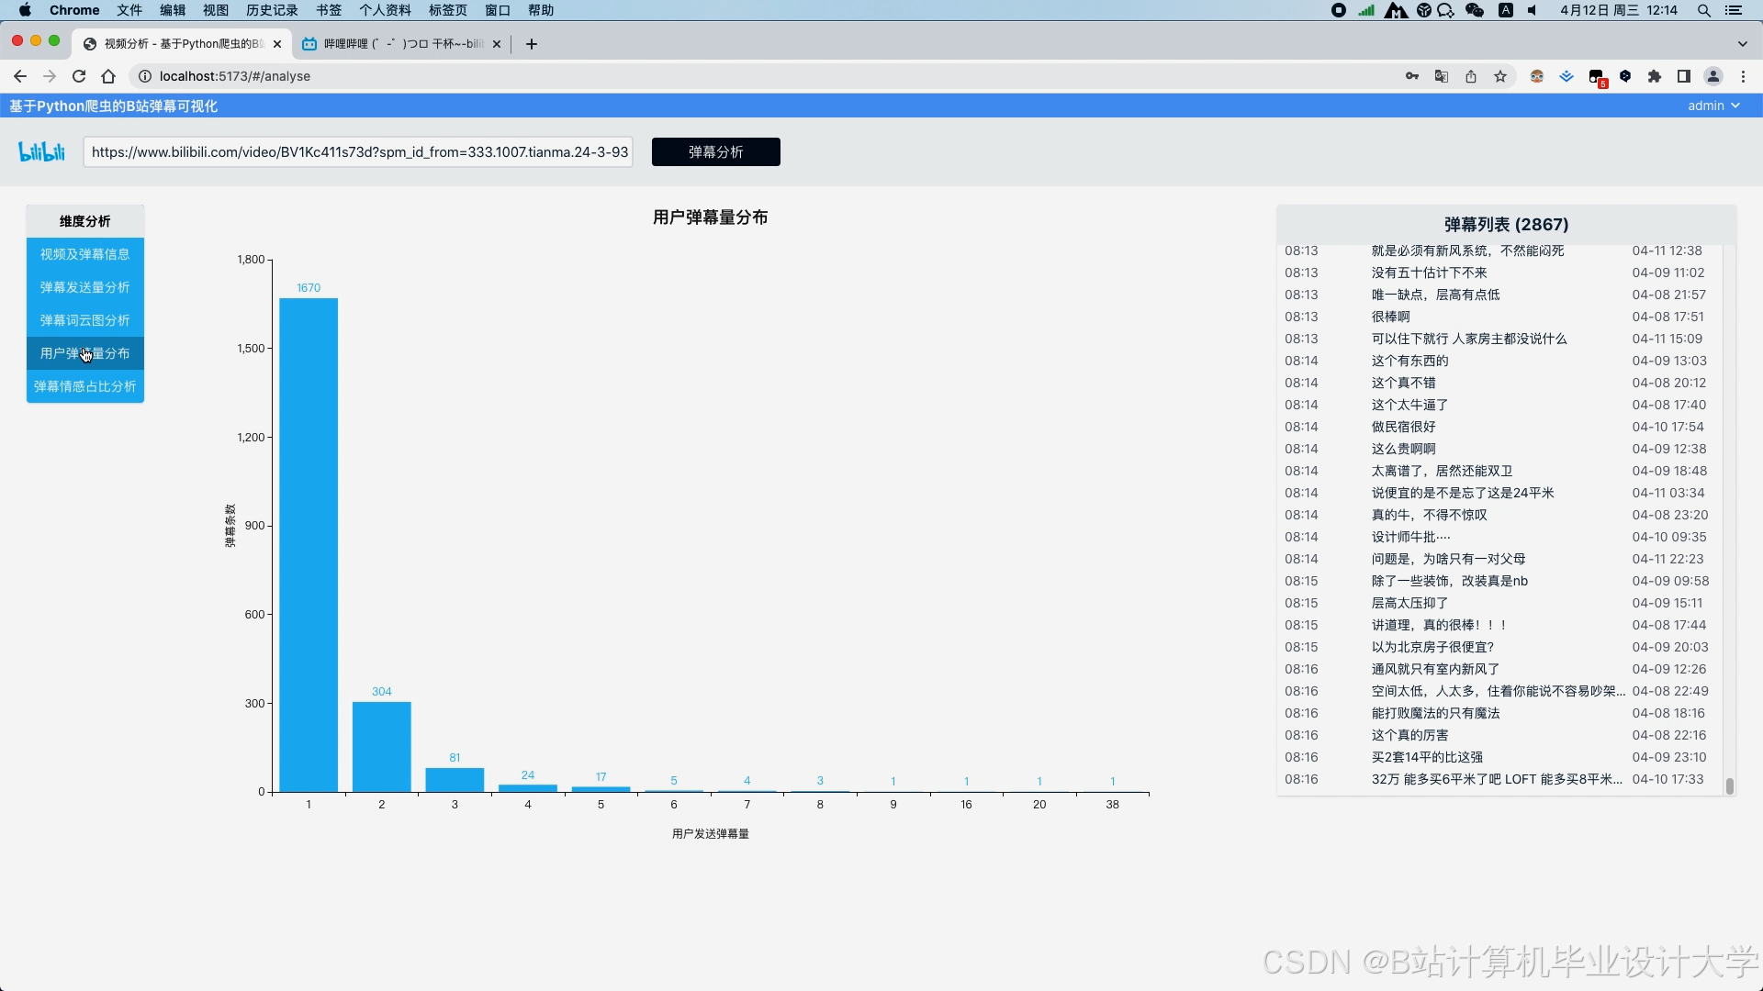Image resolution: width=1763 pixels, height=991 pixels.
Task: Open 弹幕情感占比分析 in sidebar
Action: (84, 386)
